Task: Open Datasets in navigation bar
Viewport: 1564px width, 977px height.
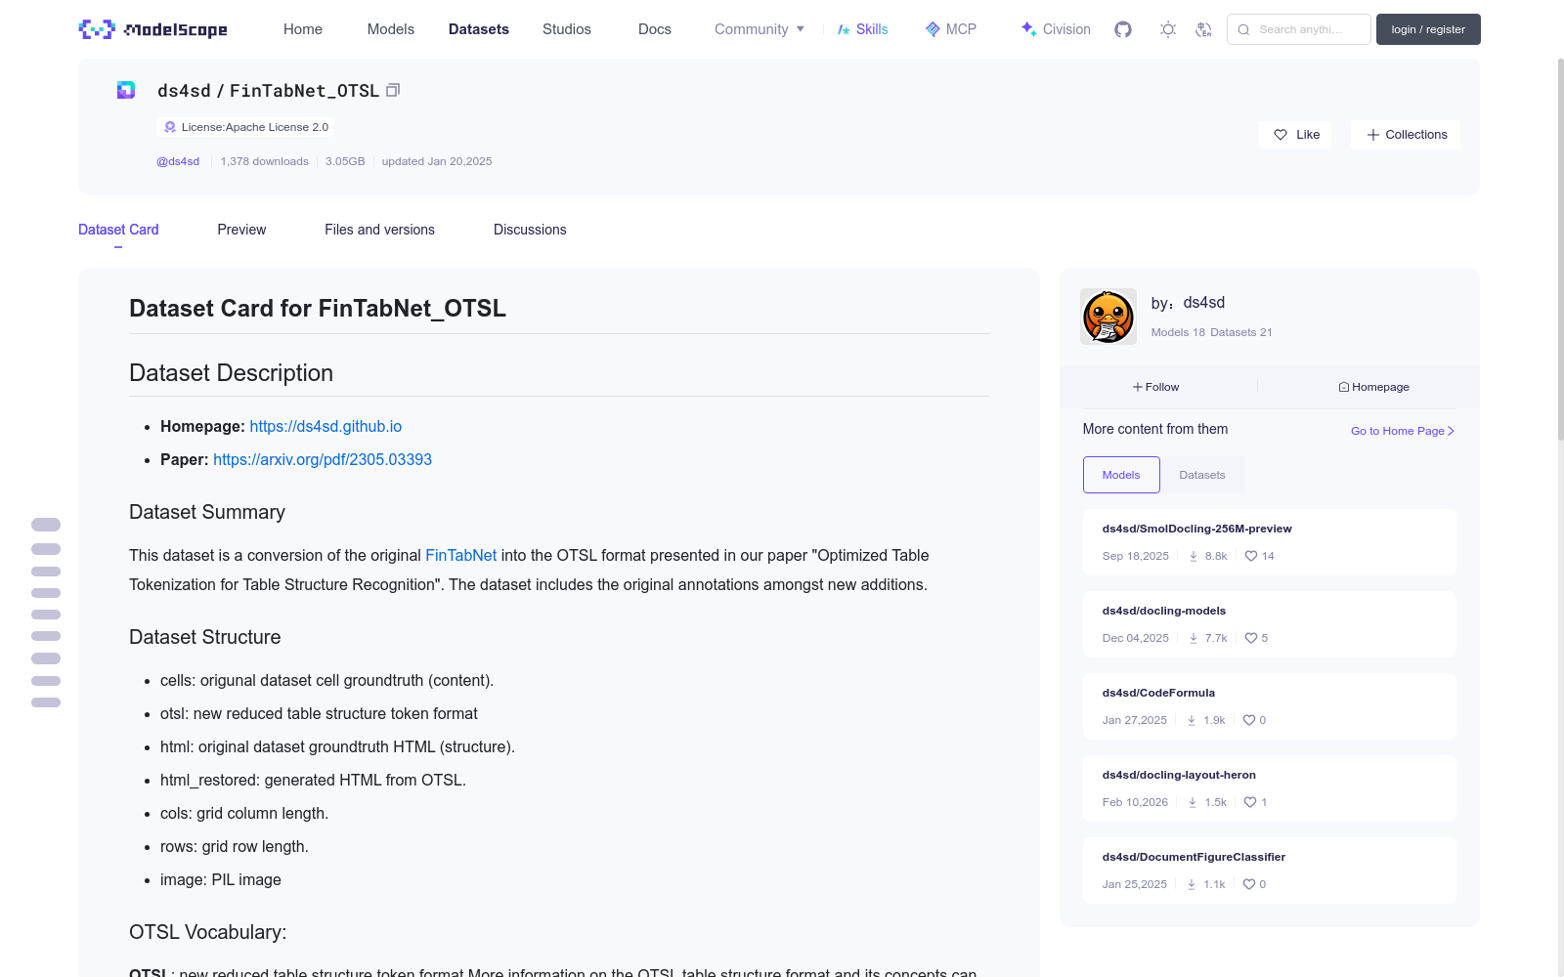Action: click(x=479, y=29)
